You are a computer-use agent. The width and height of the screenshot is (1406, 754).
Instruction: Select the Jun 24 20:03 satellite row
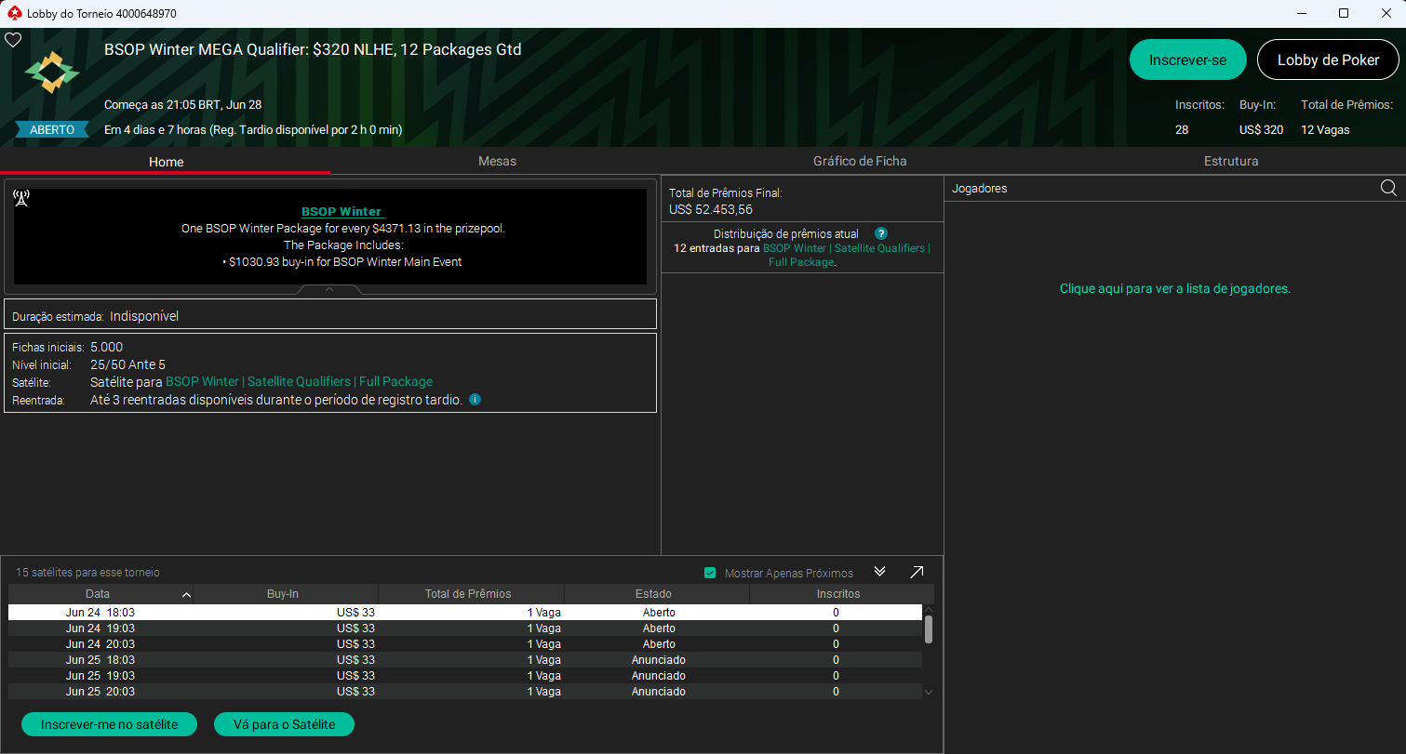pyautogui.click(x=465, y=644)
